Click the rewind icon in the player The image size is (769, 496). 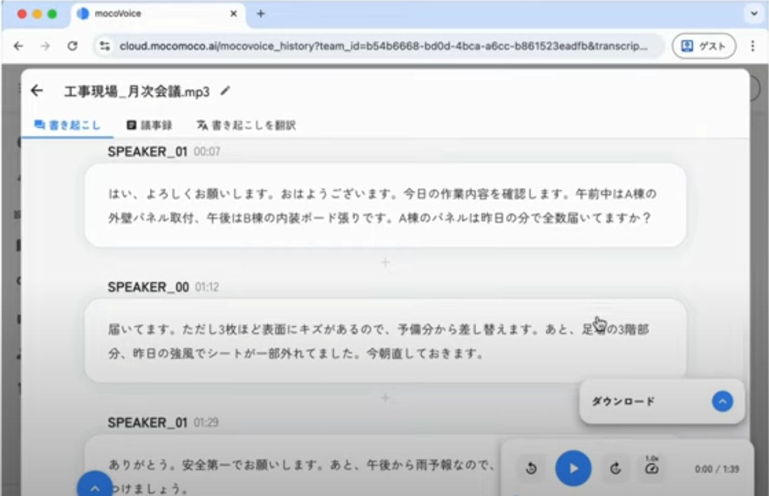pyautogui.click(x=531, y=469)
